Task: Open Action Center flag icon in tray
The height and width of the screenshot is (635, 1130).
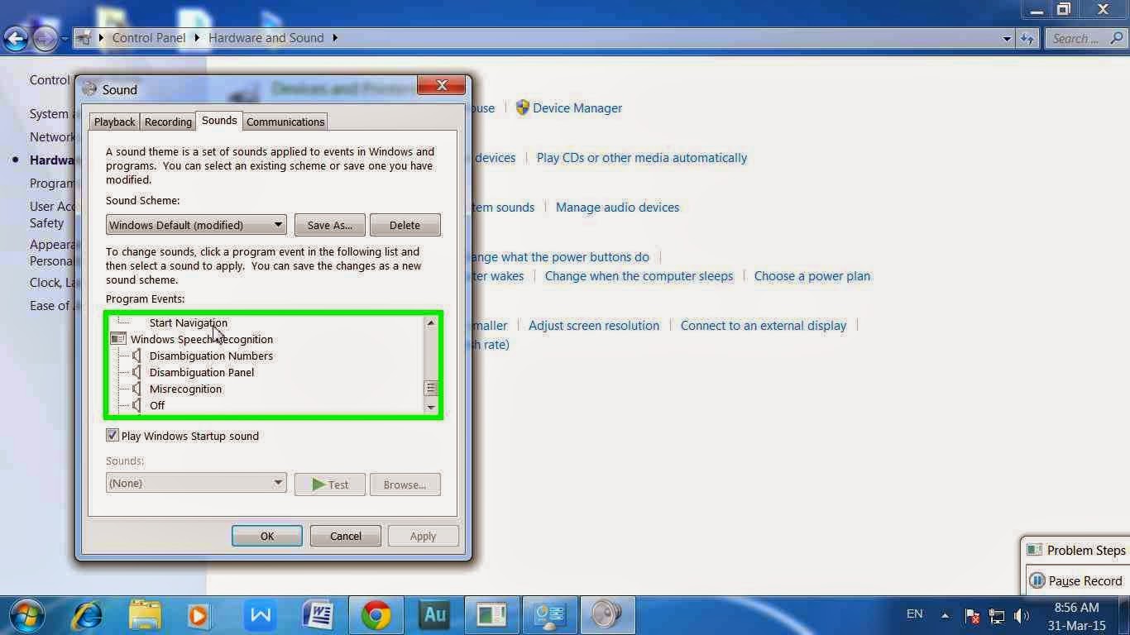Action: click(x=973, y=615)
